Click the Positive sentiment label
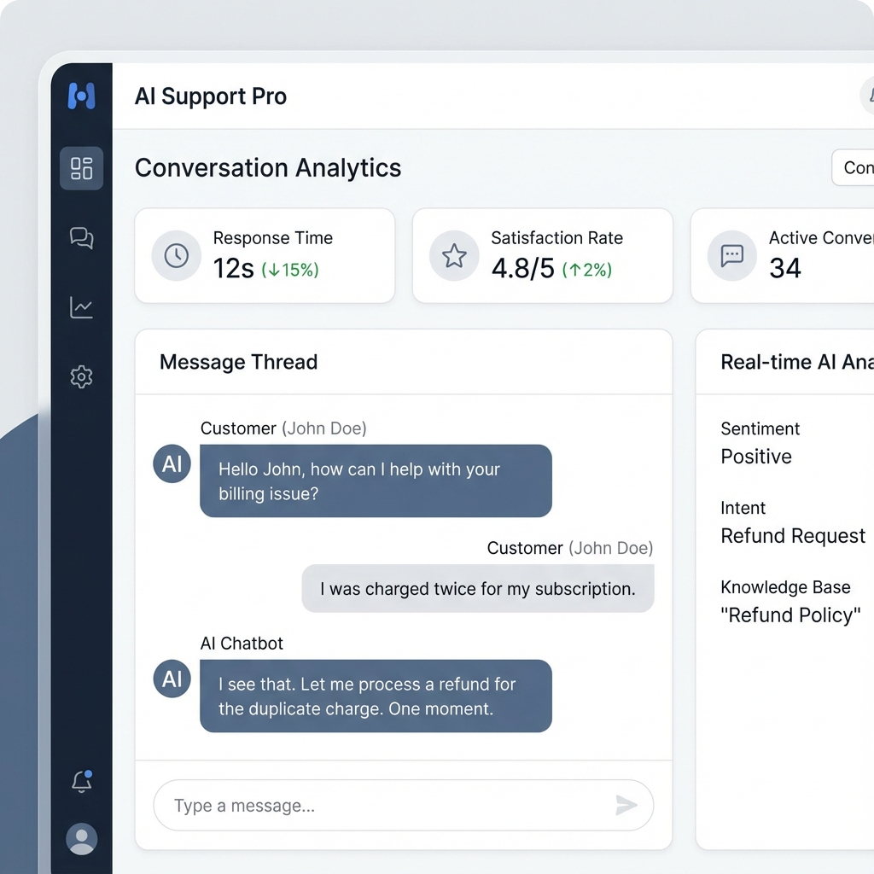The height and width of the screenshot is (874, 874). 756,457
